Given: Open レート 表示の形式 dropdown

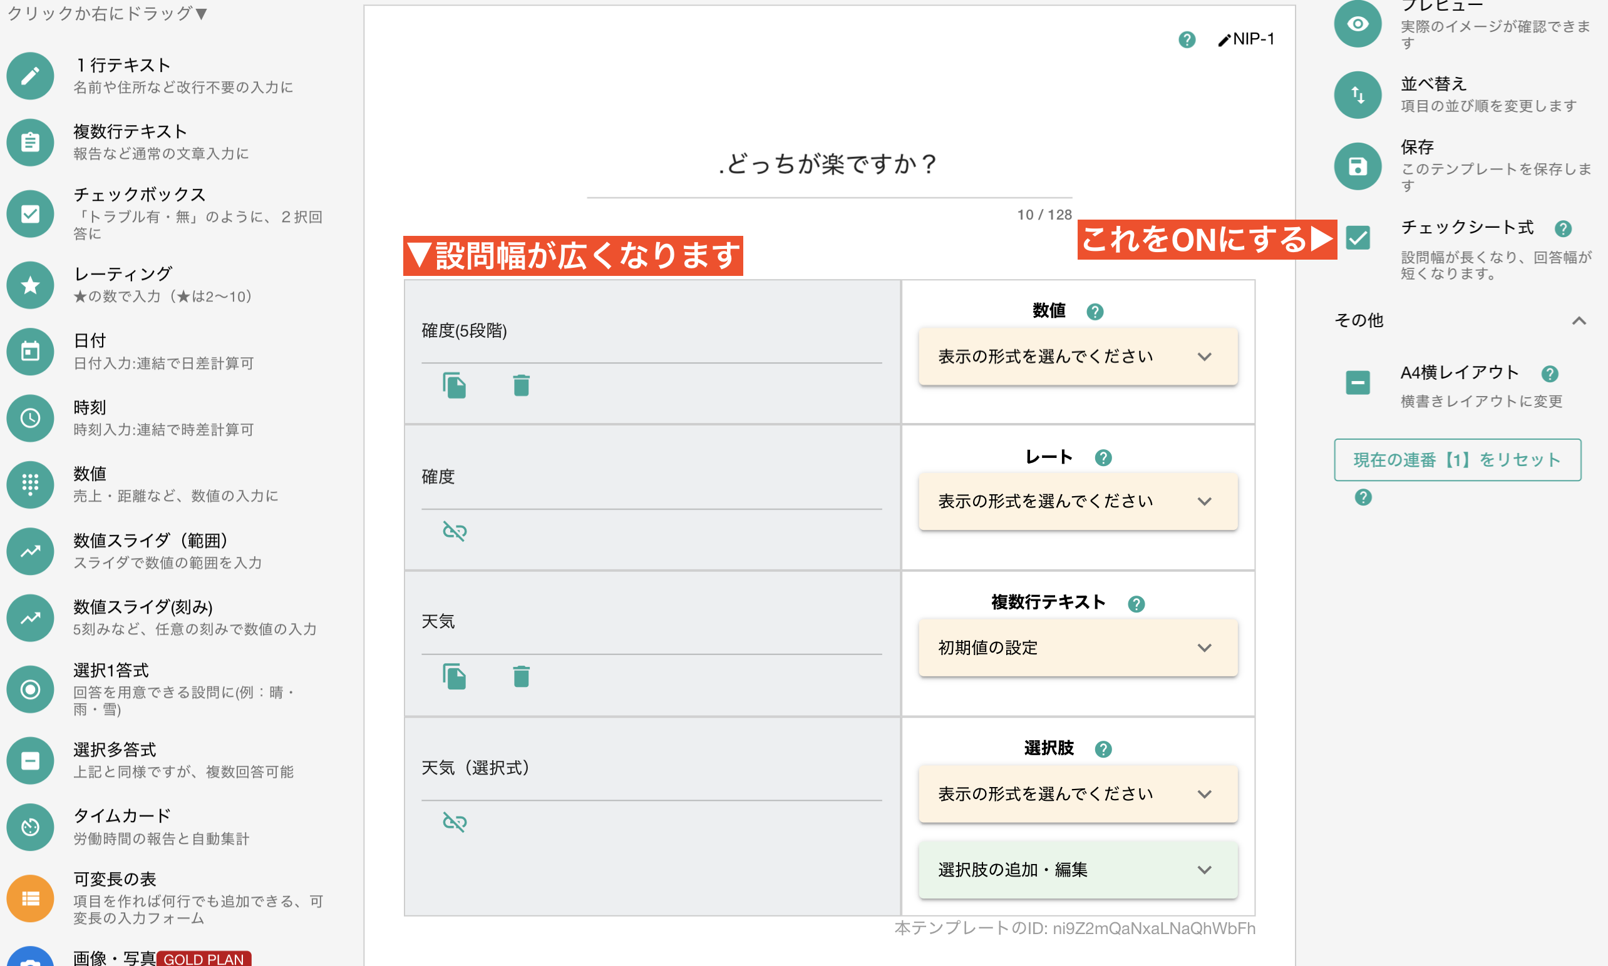Looking at the screenshot, I should 1077,501.
